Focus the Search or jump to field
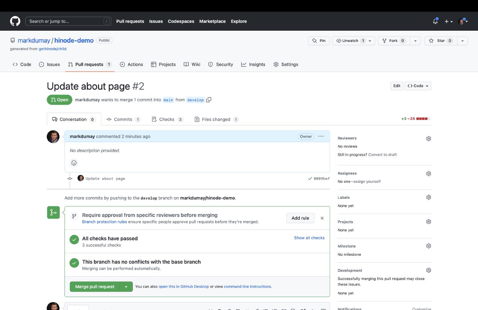This screenshot has width=478, height=310. (x=68, y=21)
